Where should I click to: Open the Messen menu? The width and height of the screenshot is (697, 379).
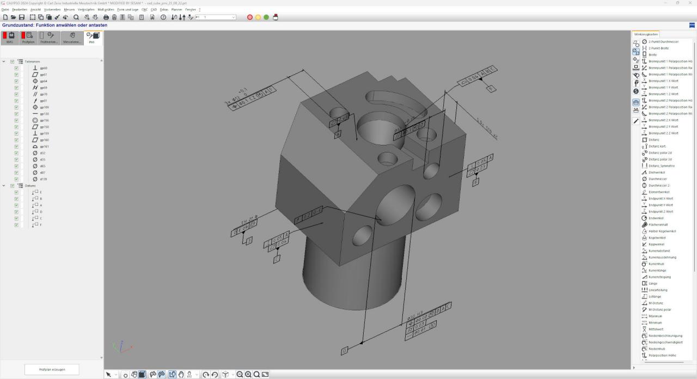[69, 10]
